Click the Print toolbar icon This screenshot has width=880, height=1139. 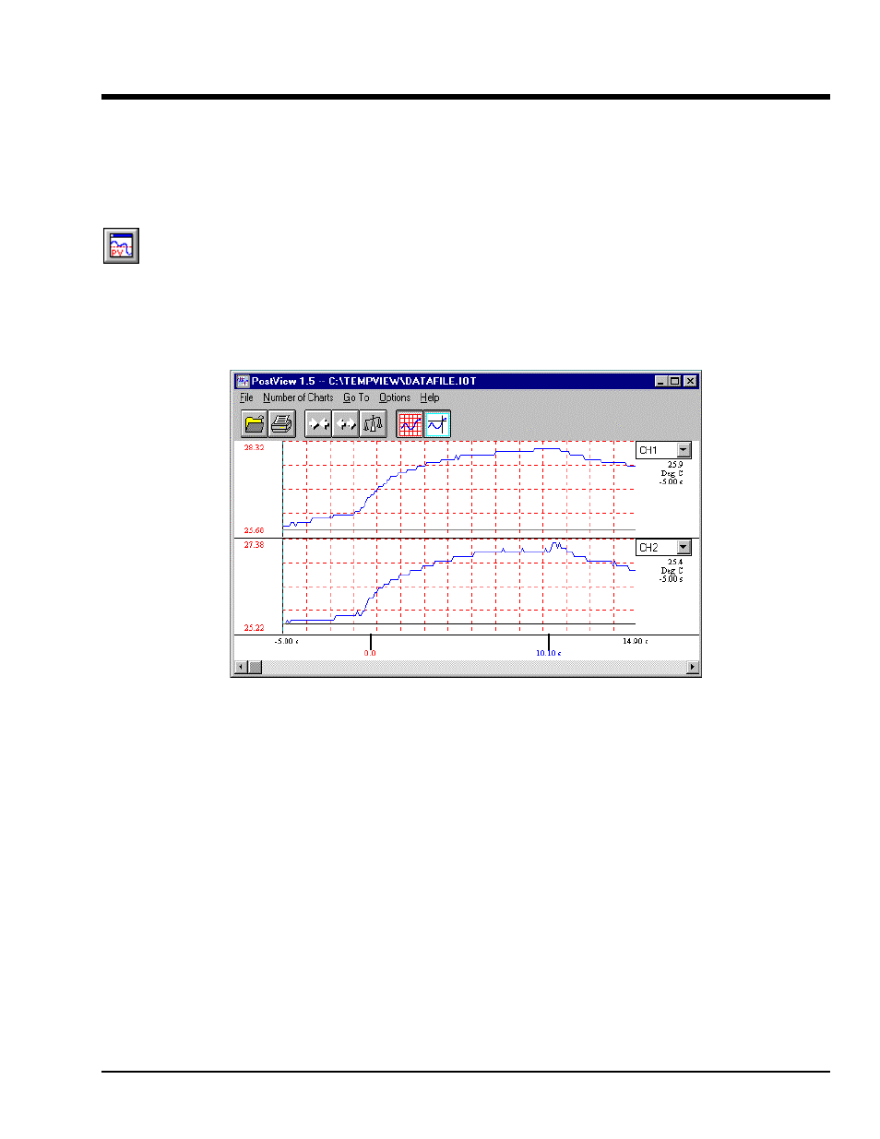click(282, 424)
